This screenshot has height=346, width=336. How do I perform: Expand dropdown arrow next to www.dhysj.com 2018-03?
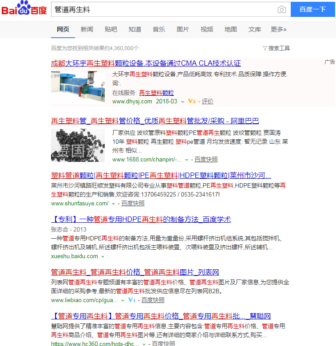point(182,102)
